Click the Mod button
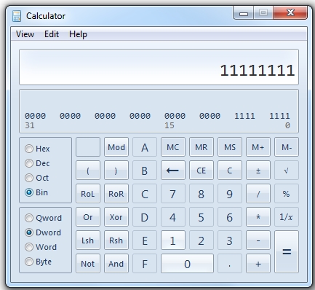315x290 pixels. coord(116,147)
